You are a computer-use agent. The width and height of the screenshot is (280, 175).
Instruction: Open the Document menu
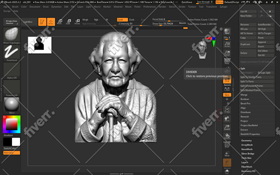tap(35, 7)
